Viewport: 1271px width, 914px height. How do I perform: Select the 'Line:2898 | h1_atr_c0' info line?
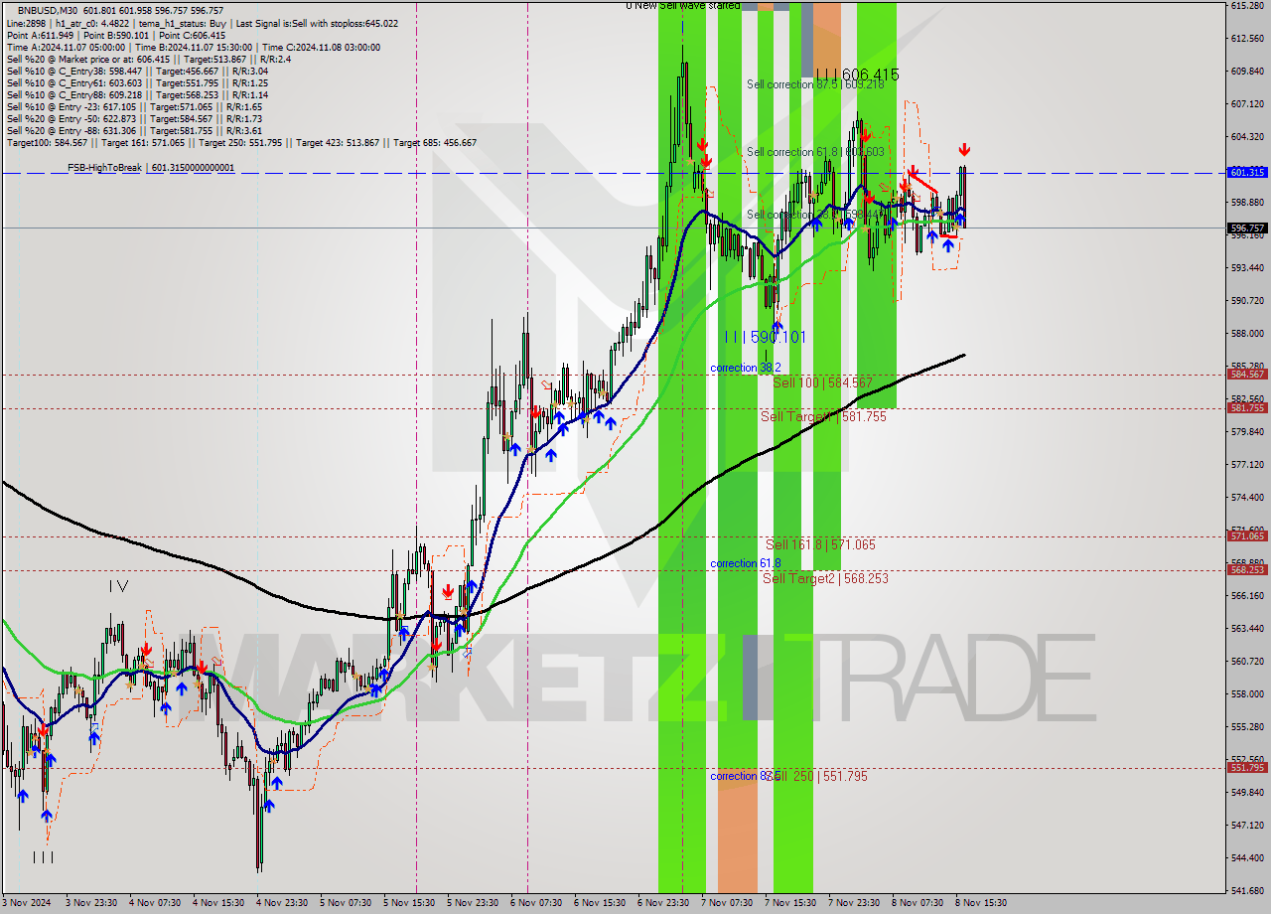click(203, 23)
